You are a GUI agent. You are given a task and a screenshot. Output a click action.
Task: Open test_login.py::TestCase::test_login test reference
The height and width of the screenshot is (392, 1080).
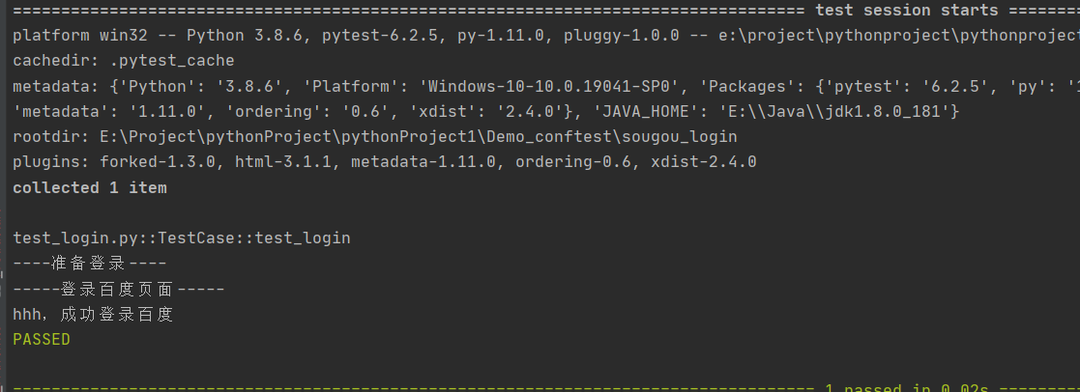click(181, 238)
